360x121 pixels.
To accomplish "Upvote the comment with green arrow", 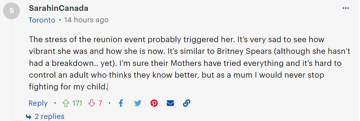I will [x=66, y=103].
